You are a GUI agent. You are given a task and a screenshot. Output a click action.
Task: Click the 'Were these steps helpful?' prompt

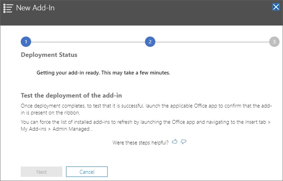(140, 142)
